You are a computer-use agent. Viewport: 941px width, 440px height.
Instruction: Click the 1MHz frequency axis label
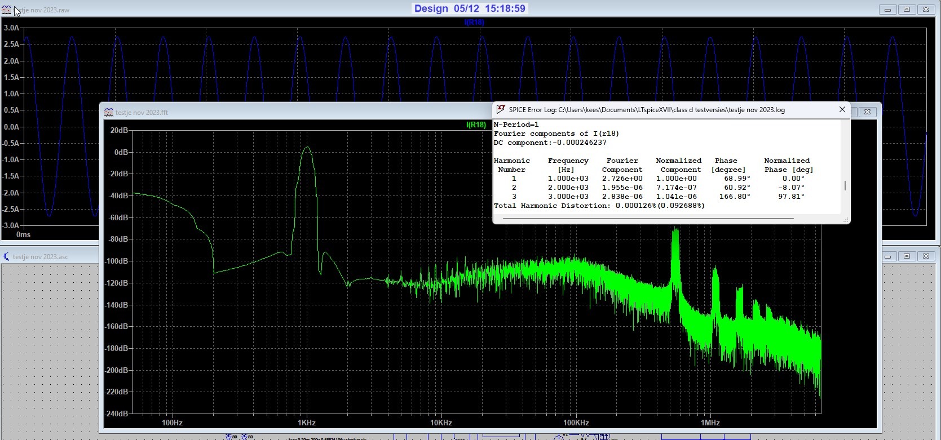(x=710, y=423)
